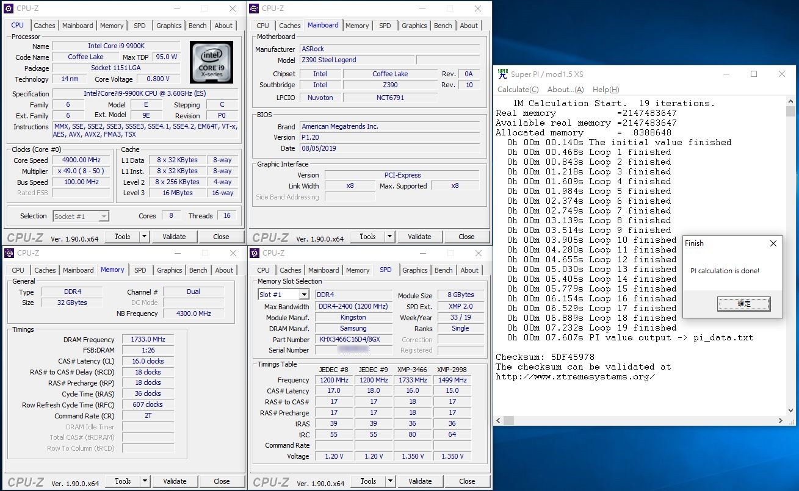
Task: Click the part number 'KHX3466C16D4/8GX'
Action: pos(353,340)
